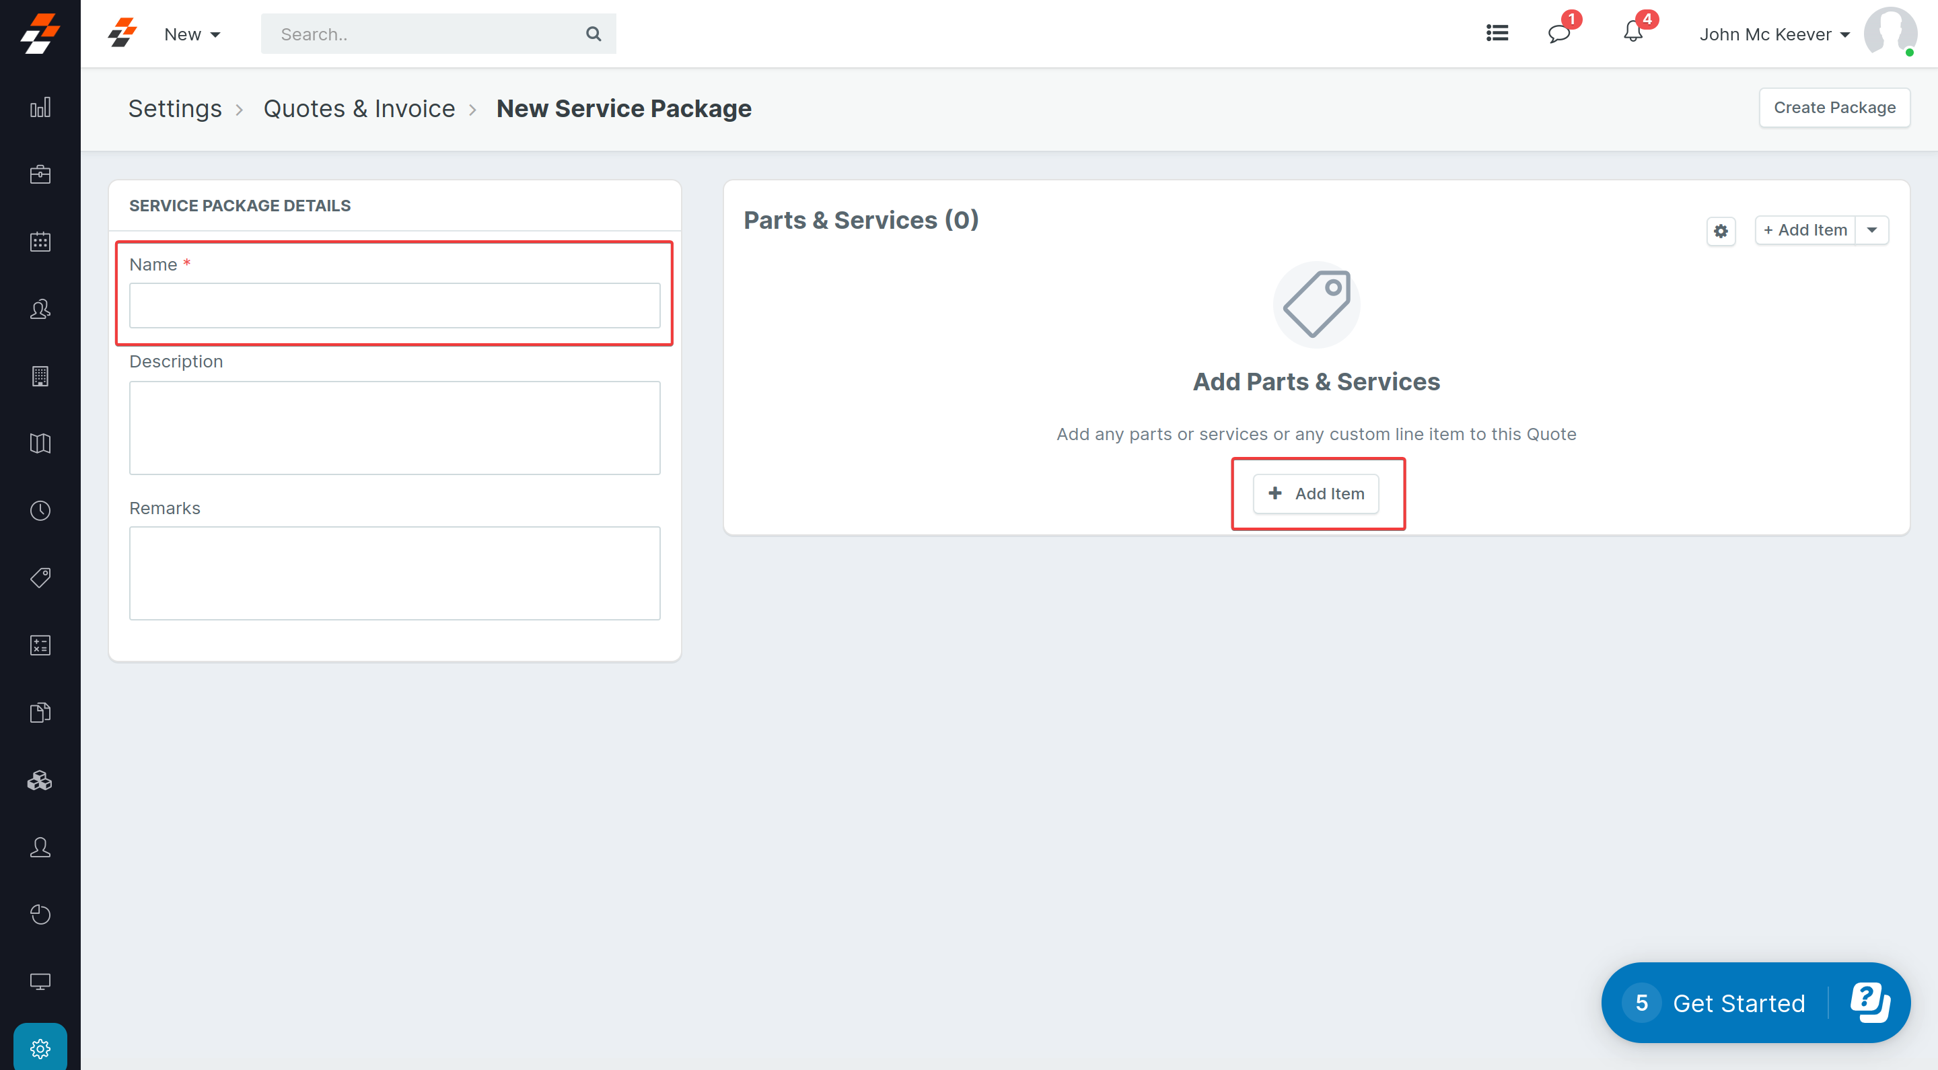
Task: Expand the New dropdown menu
Action: click(x=192, y=34)
